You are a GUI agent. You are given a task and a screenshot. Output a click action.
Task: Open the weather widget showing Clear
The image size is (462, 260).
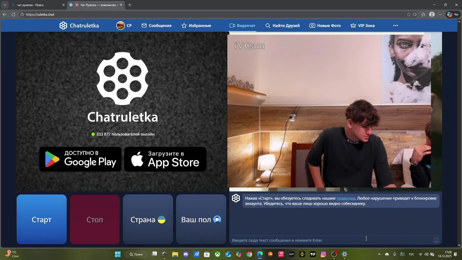click(12, 254)
